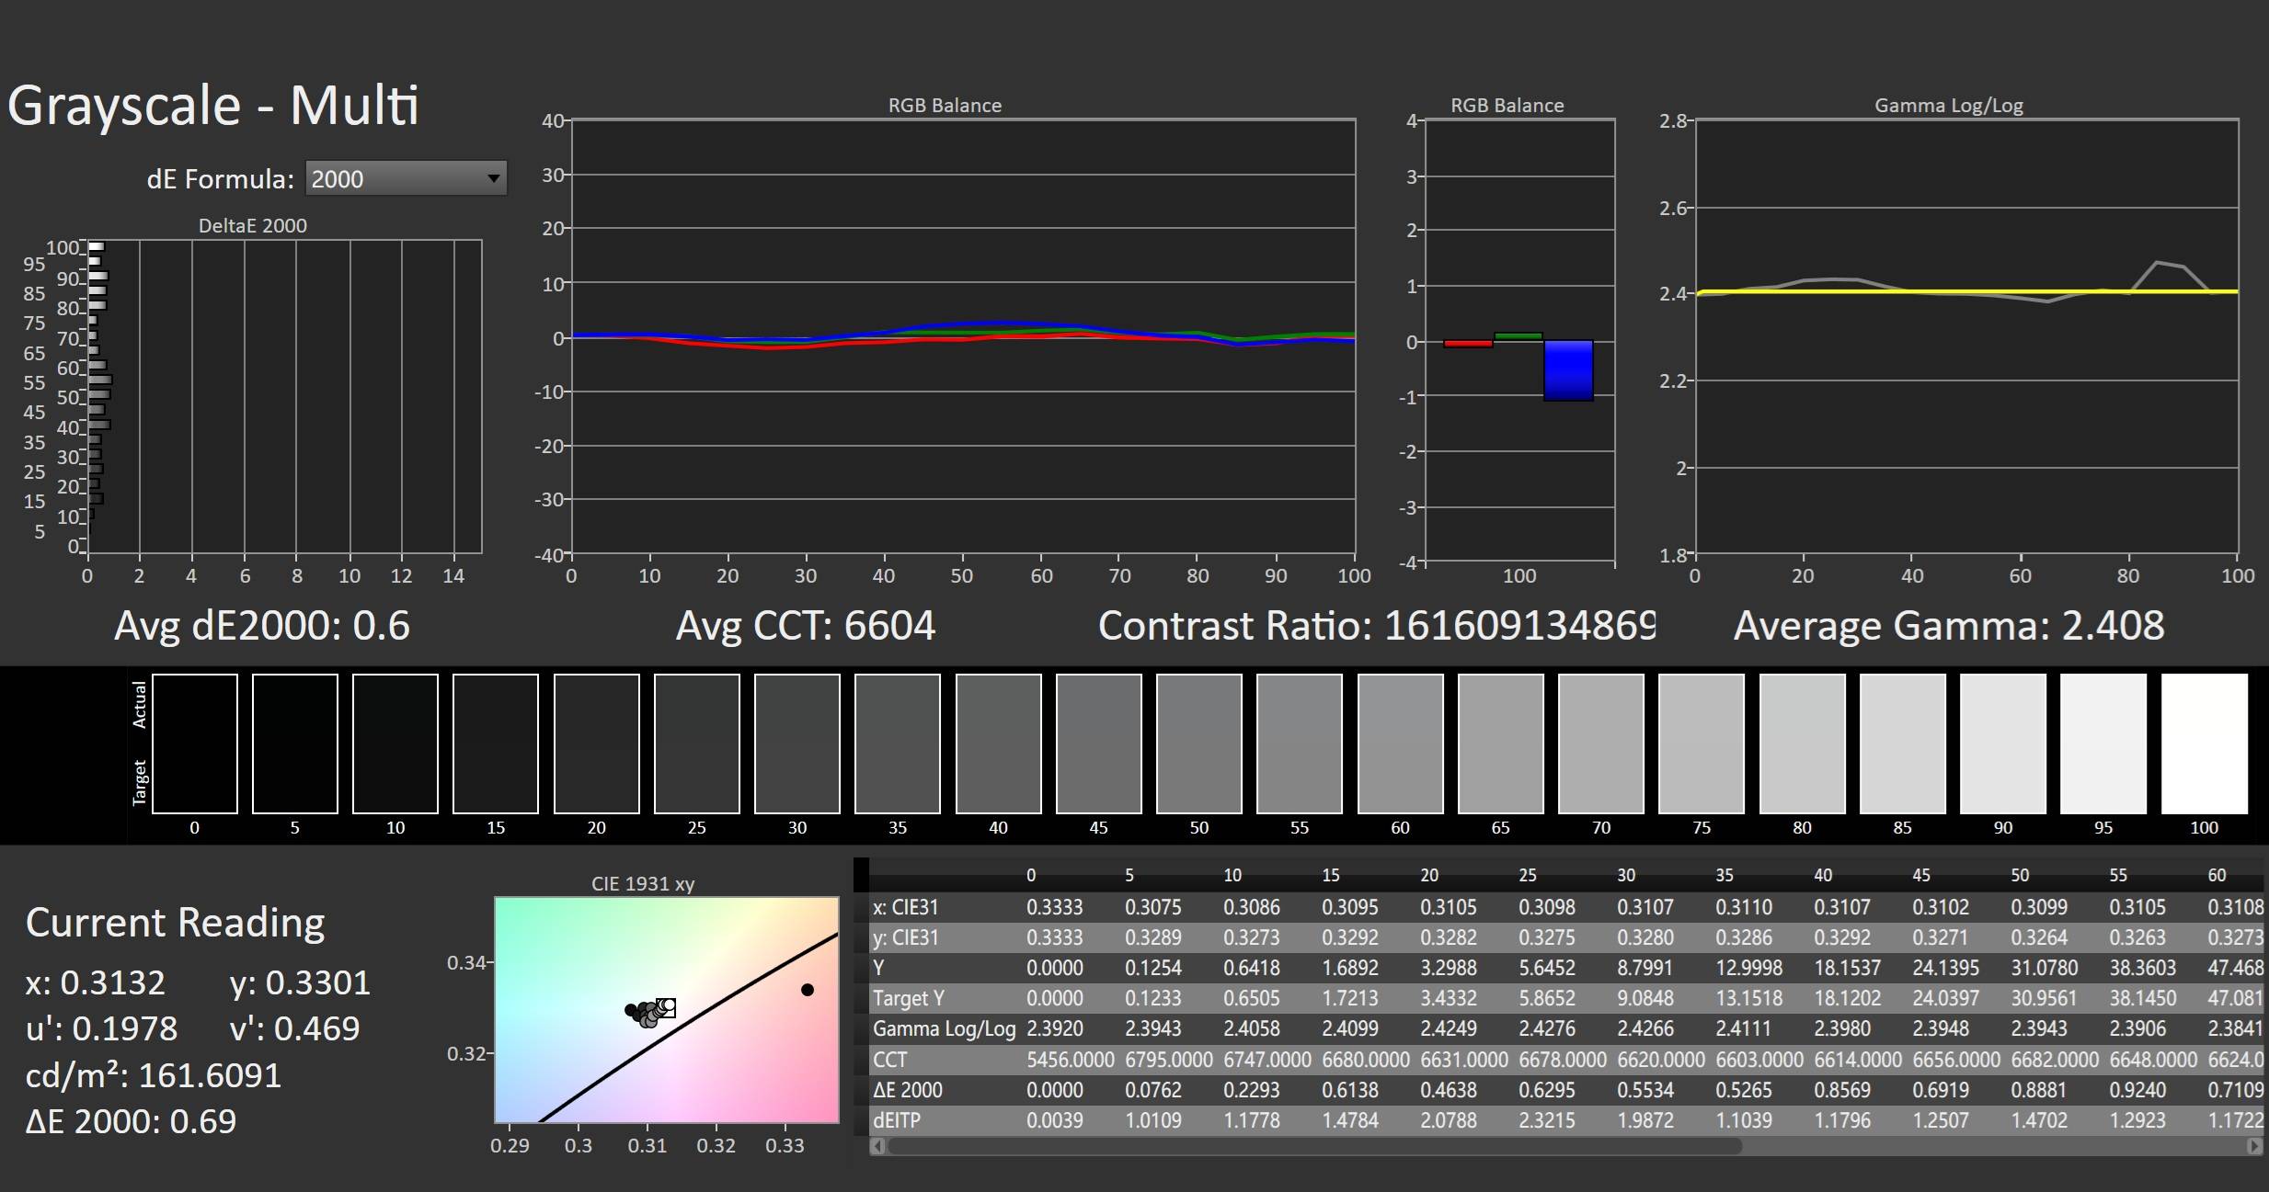Select the 0 percent black swatch
This screenshot has height=1192, width=2269.
pyautogui.click(x=194, y=744)
